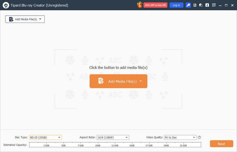The height and width of the screenshot is (152, 237).
Task: Open the Disc Type dropdown
Action: click(x=45, y=137)
